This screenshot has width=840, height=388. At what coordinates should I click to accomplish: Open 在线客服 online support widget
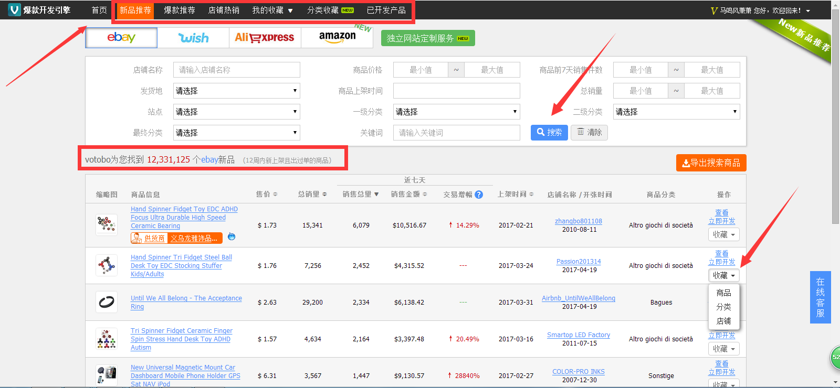(x=820, y=297)
